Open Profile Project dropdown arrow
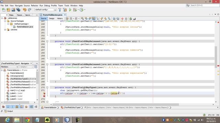This screenshot has width=220, height=123. (x=85, y=10)
